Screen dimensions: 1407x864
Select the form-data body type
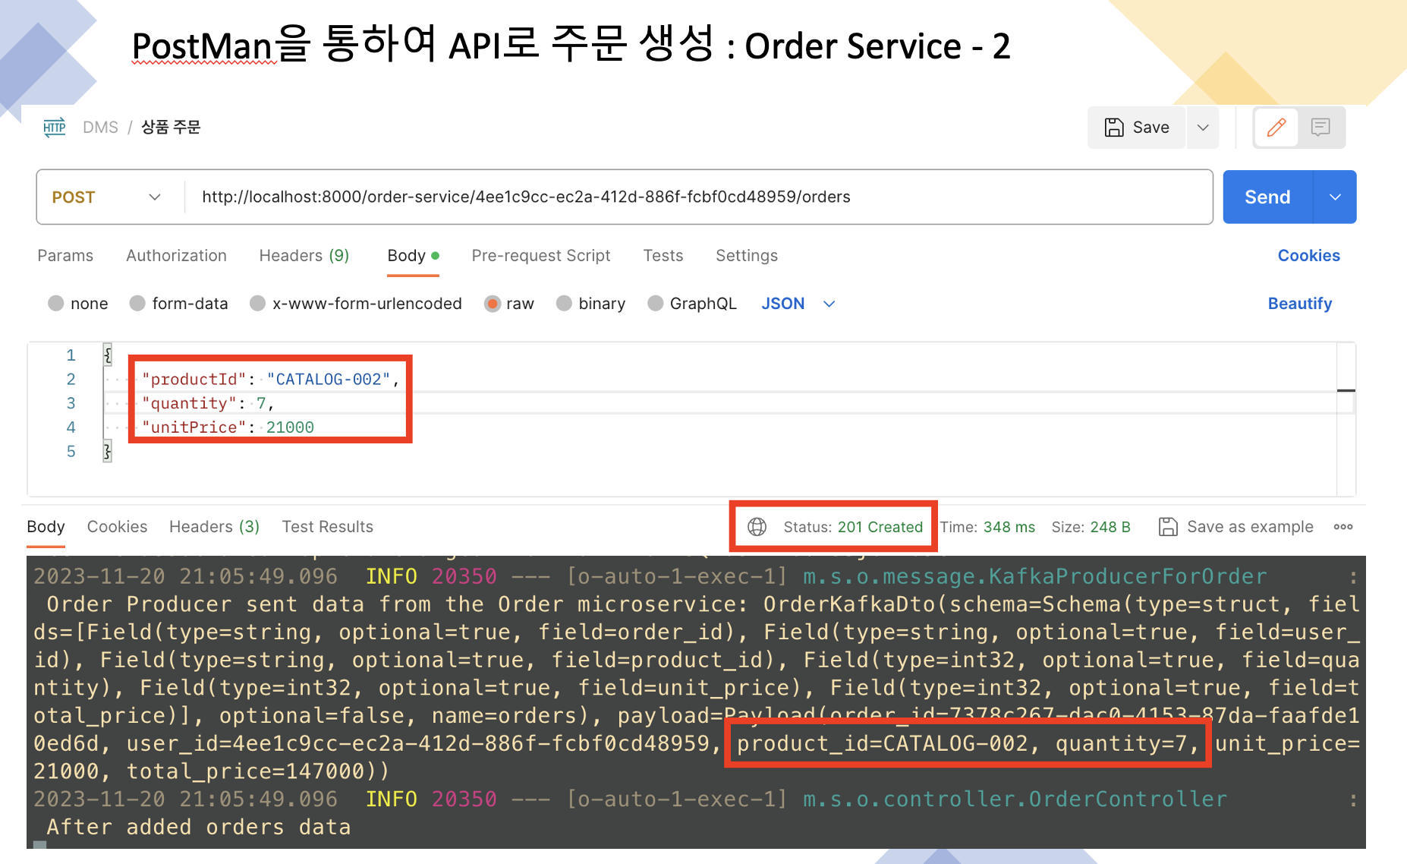click(137, 304)
